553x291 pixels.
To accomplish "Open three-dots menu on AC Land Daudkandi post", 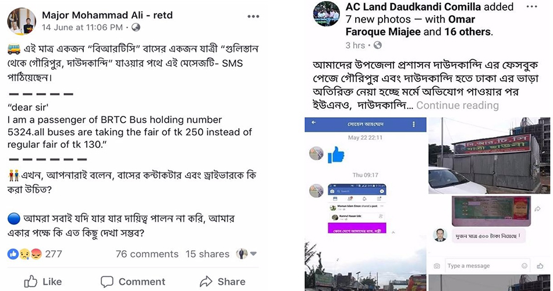I will [x=532, y=7].
